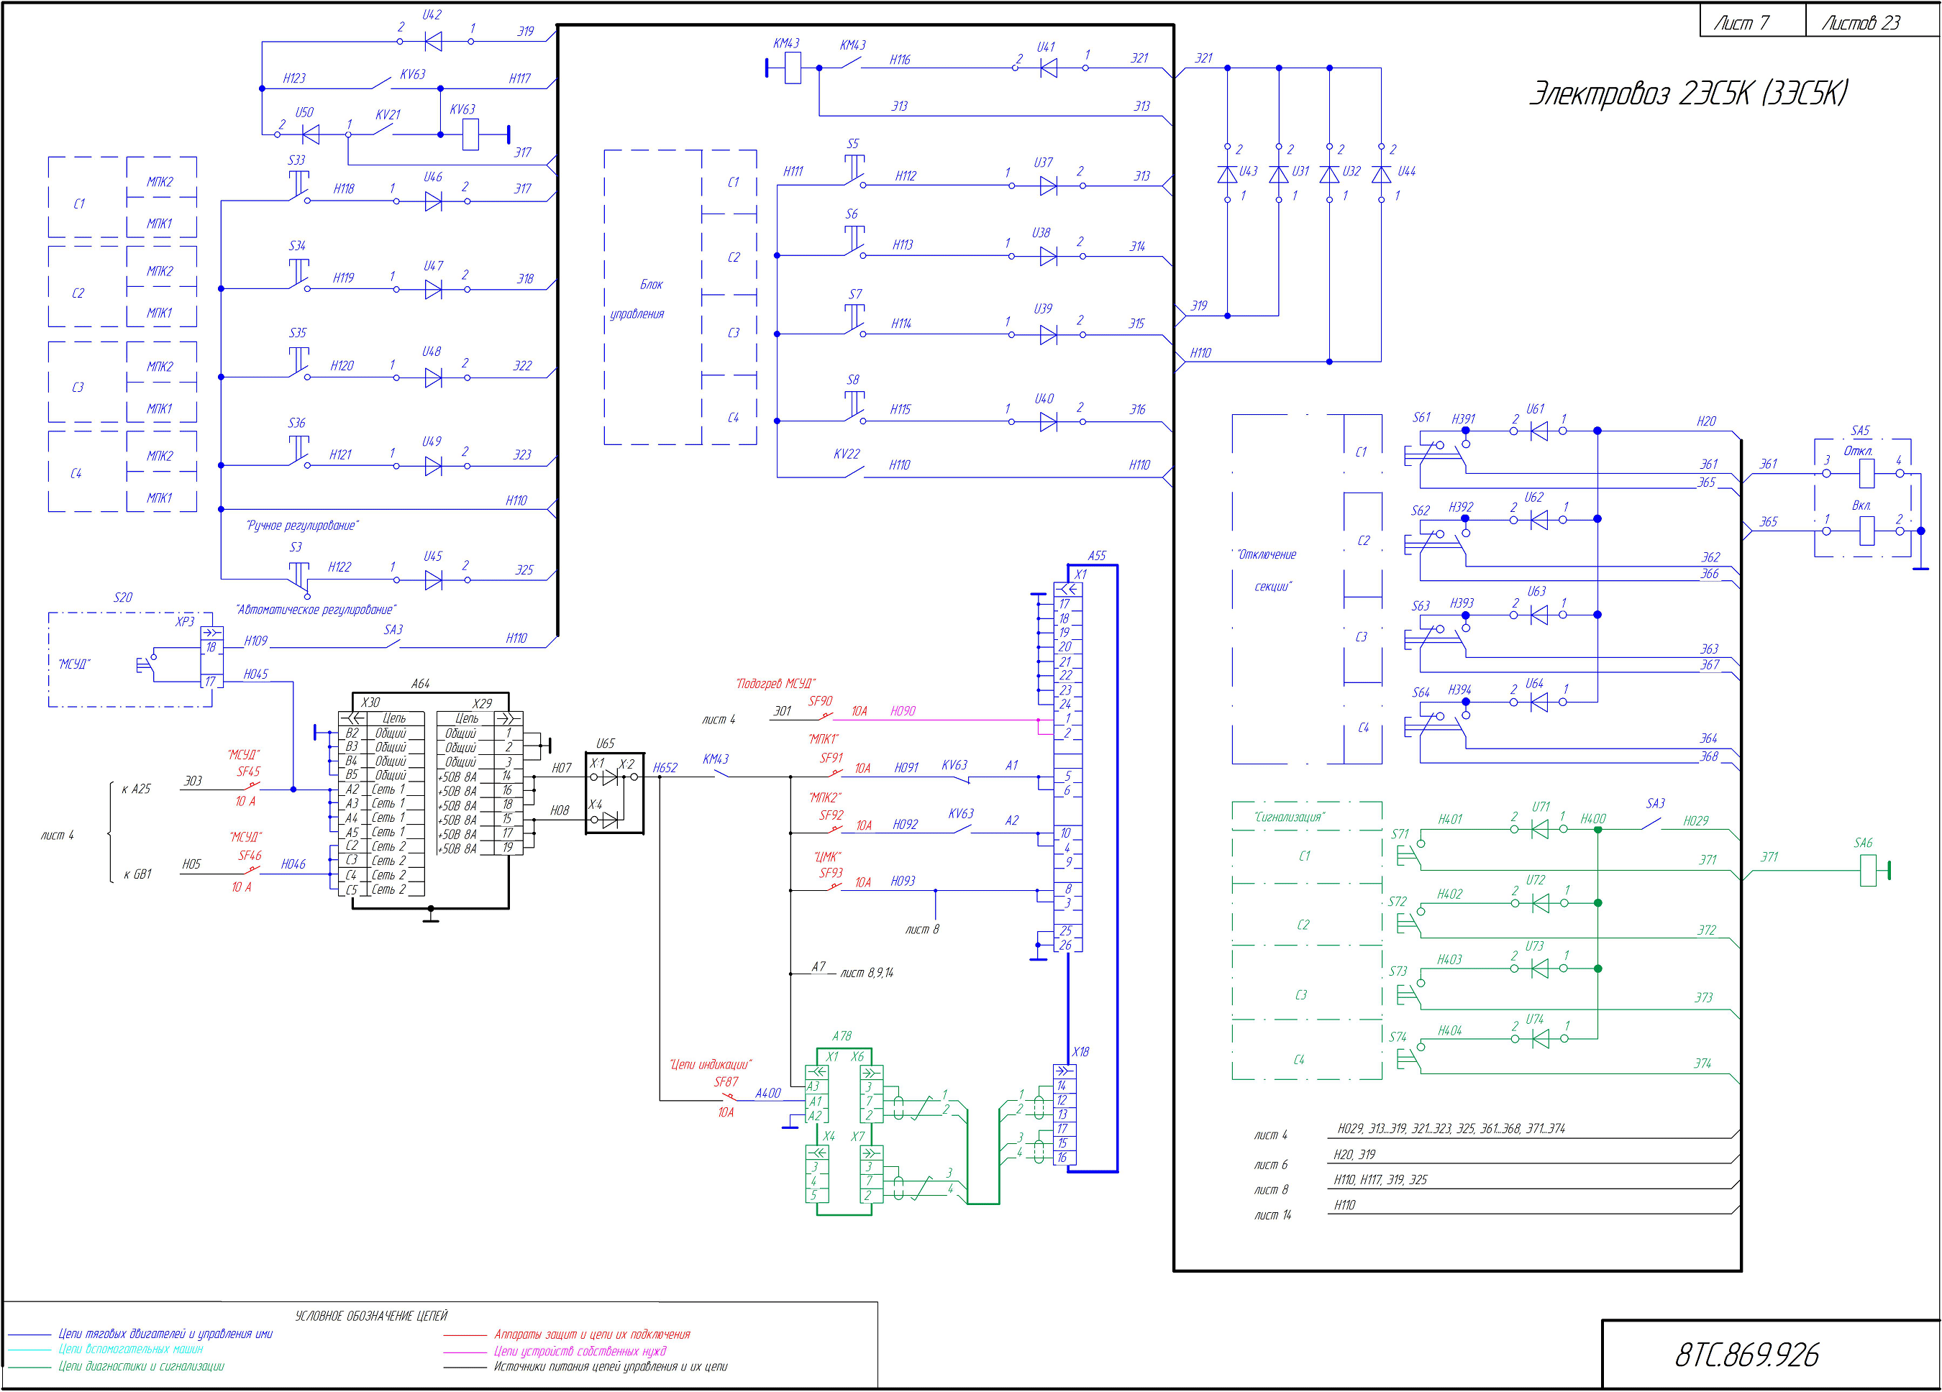Select the wire label H652

point(665,767)
